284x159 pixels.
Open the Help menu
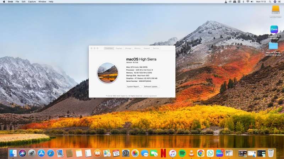point(51,2)
